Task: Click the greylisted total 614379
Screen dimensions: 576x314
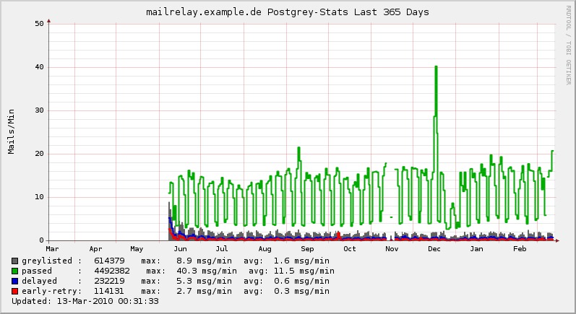Action: (109, 261)
